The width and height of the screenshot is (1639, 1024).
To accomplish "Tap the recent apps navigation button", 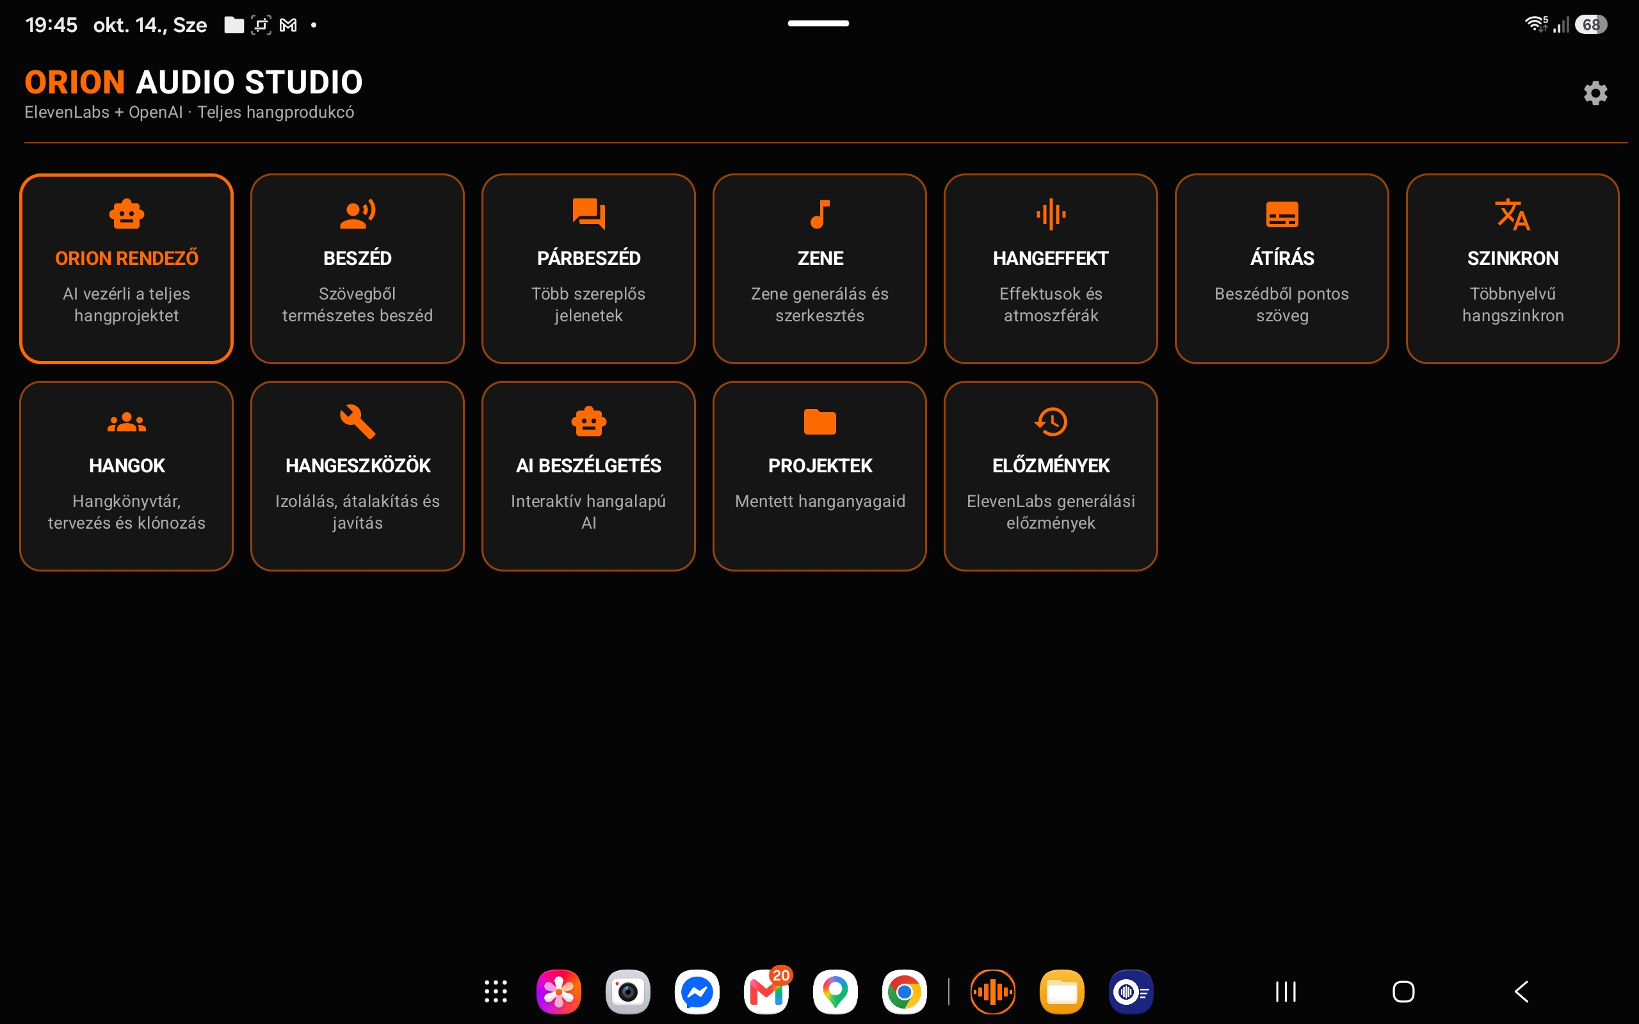I will pyautogui.click(x=1286, y=991).
